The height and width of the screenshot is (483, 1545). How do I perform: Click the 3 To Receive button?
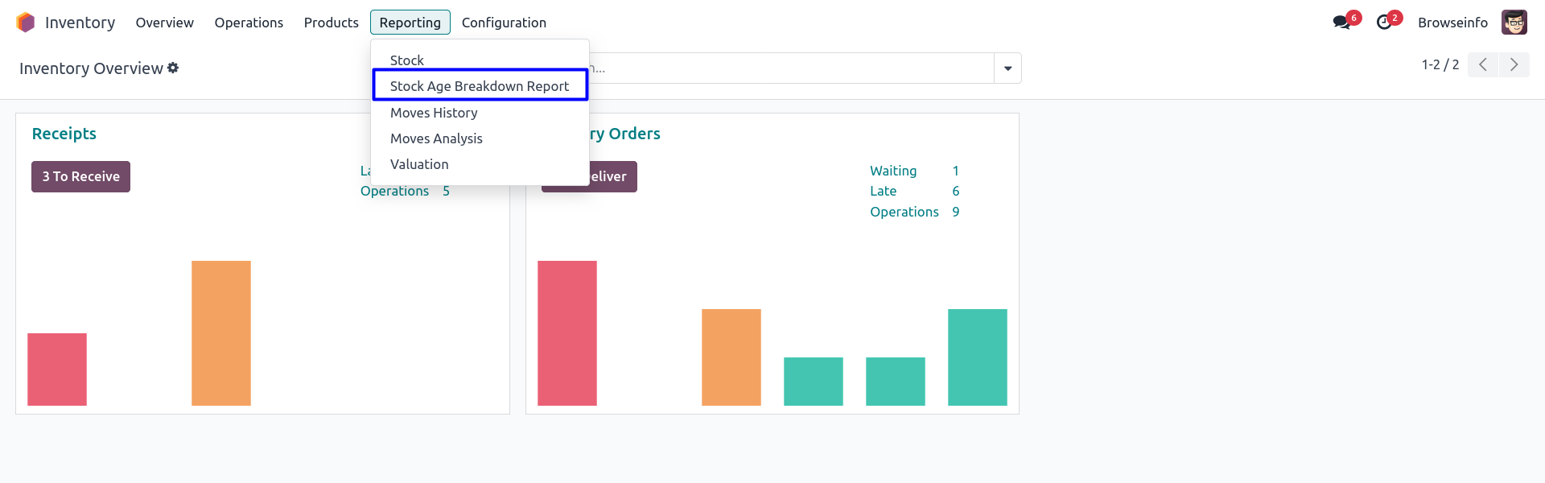click(x=80, y=176)
